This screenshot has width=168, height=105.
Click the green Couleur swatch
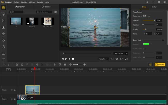(146, 44)
